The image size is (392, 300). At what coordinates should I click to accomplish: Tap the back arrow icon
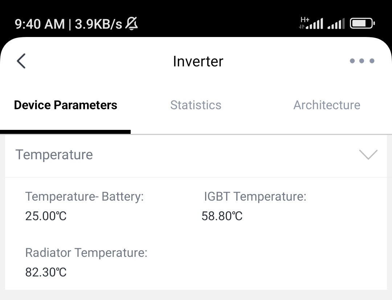point(21,61)
